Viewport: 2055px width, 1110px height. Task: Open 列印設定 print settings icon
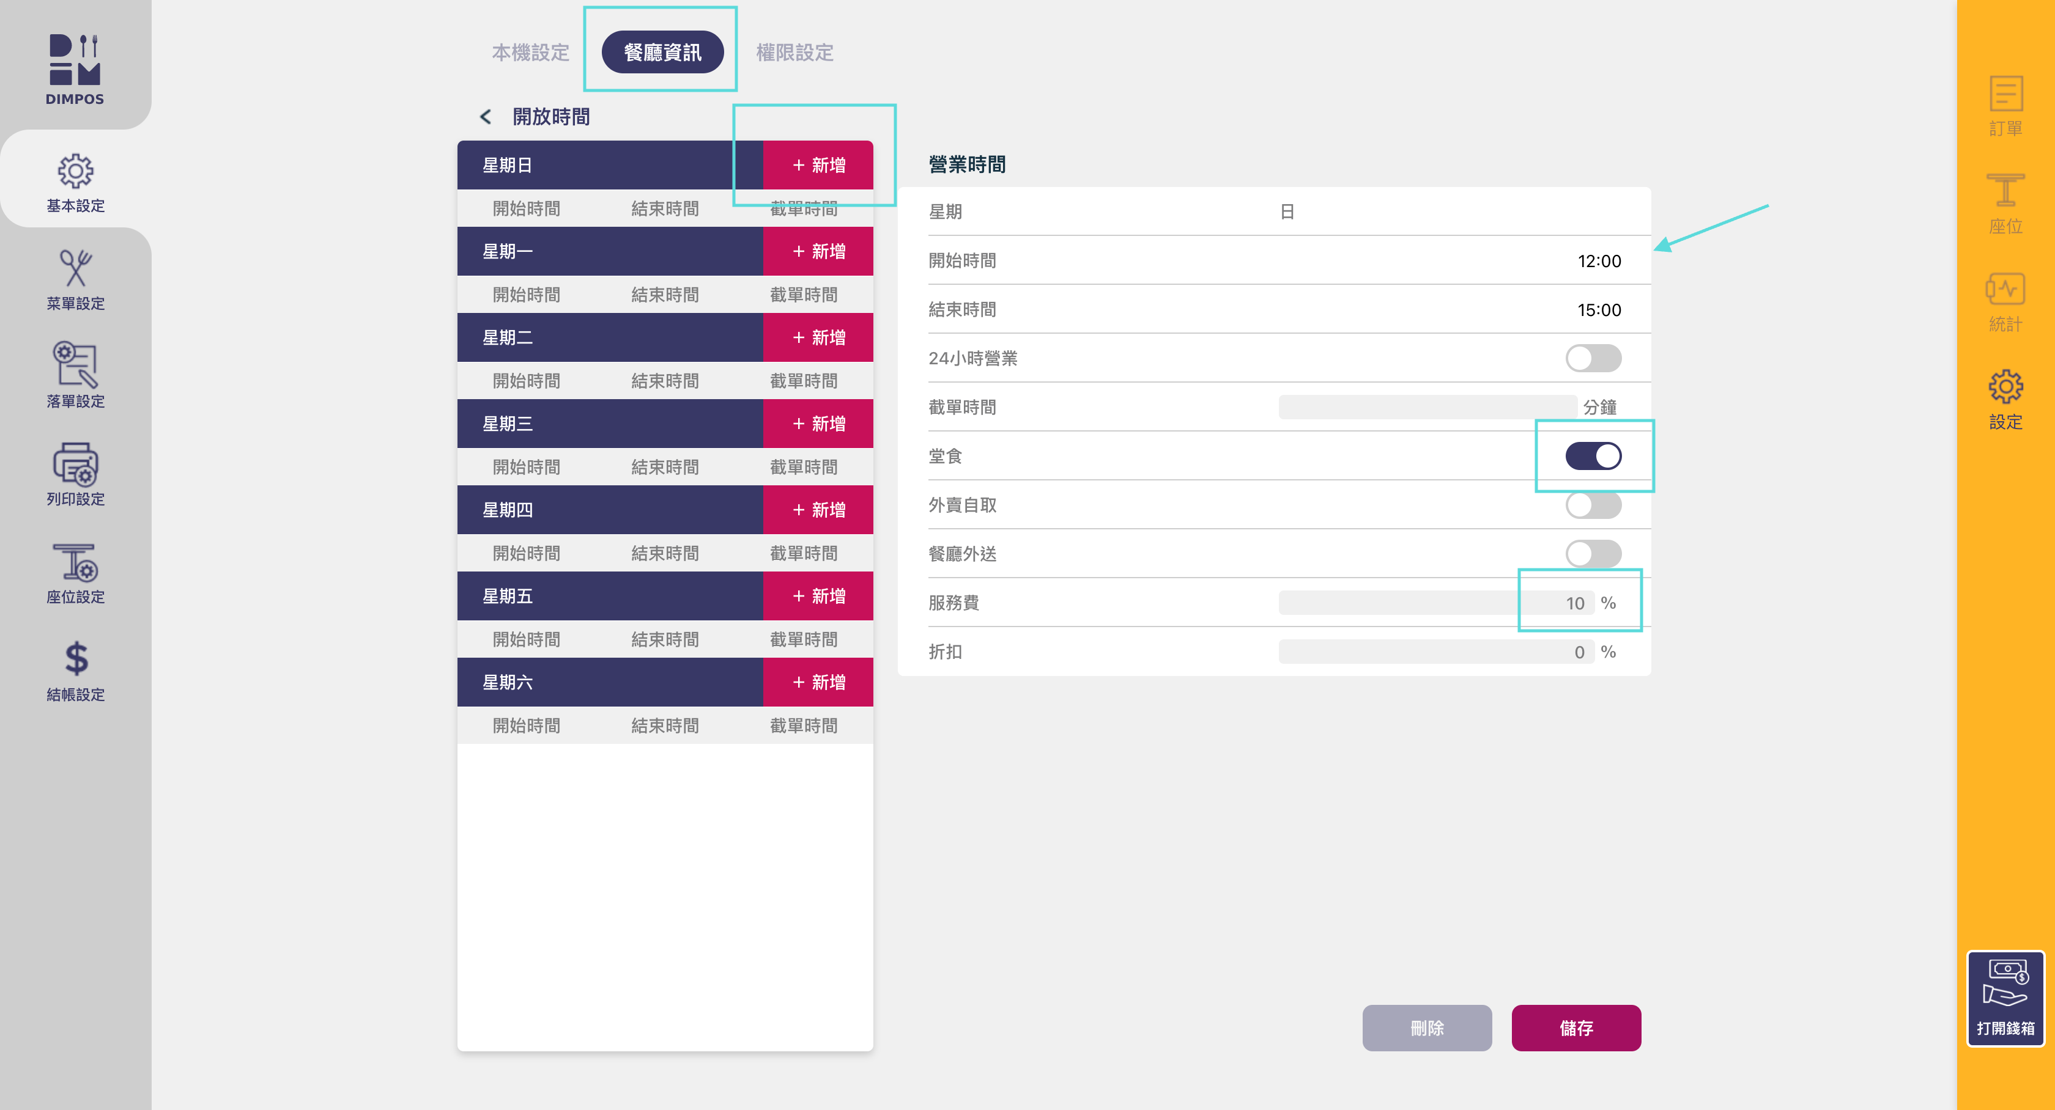(x=75, y=465)
